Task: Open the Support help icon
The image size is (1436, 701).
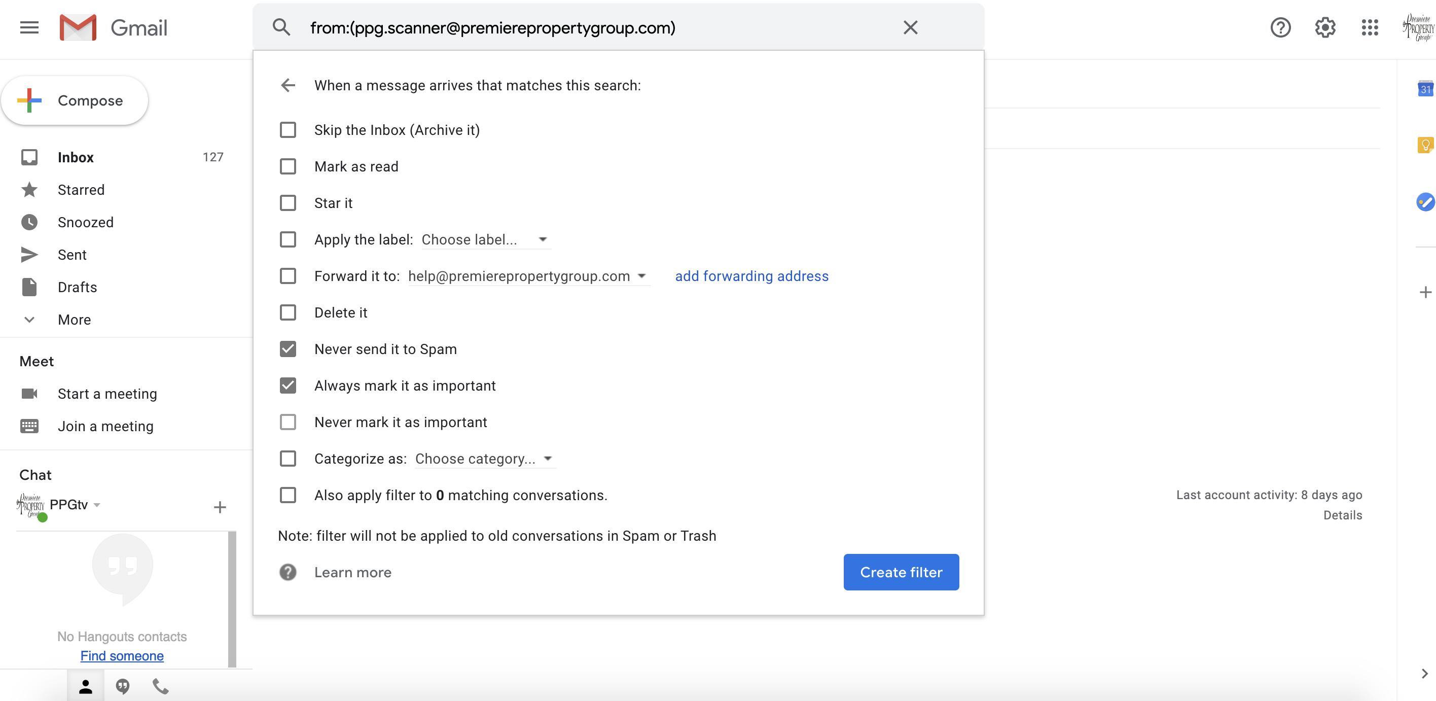Action: (1280, 27)
